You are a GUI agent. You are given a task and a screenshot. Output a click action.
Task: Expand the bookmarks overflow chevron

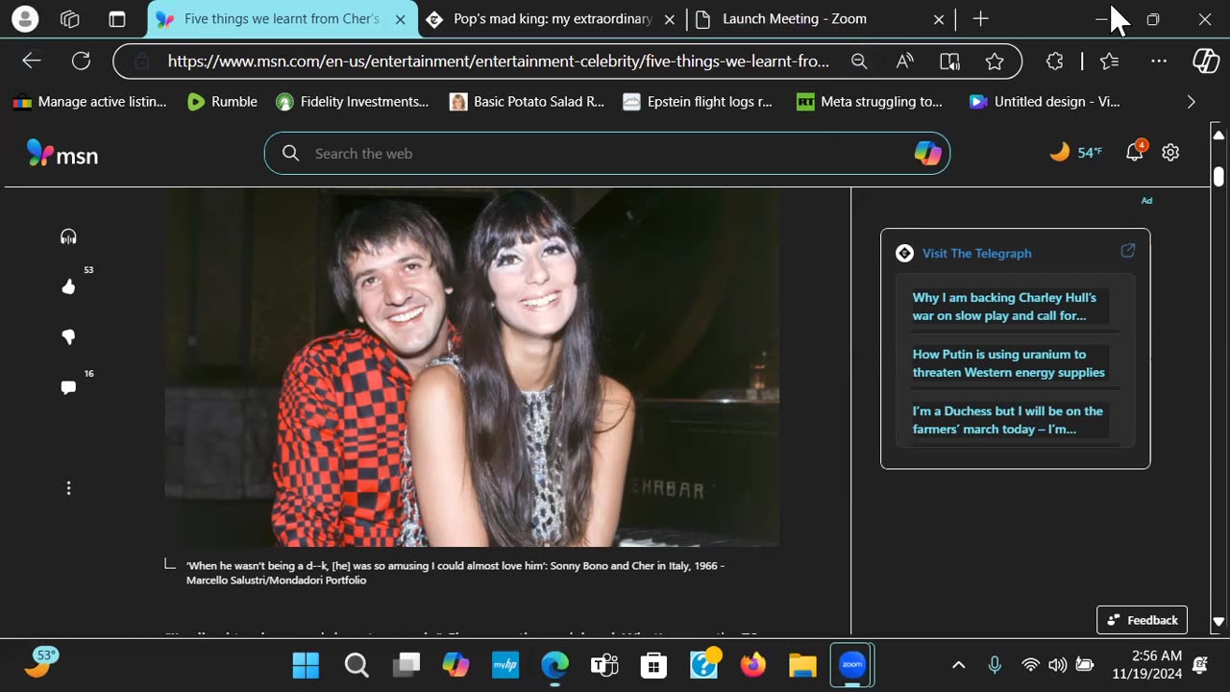[1191, 101]
